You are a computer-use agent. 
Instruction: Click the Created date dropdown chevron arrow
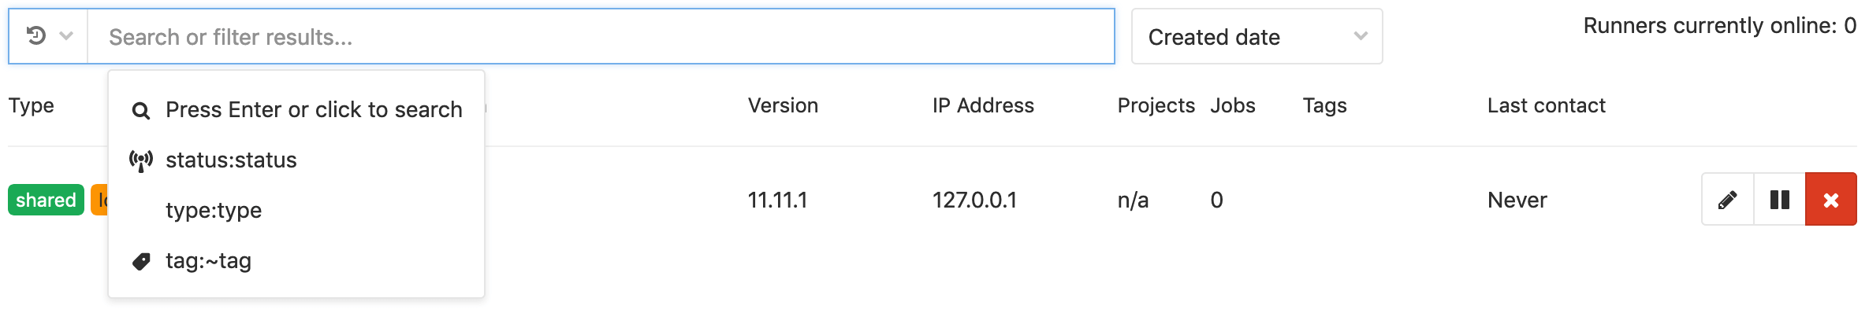(1361, 36)
